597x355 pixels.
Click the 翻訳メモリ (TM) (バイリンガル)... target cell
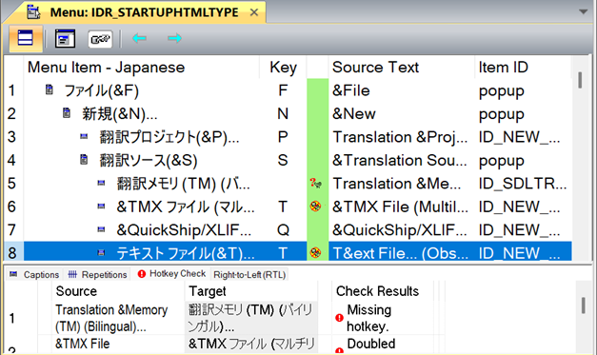[251, 318]
